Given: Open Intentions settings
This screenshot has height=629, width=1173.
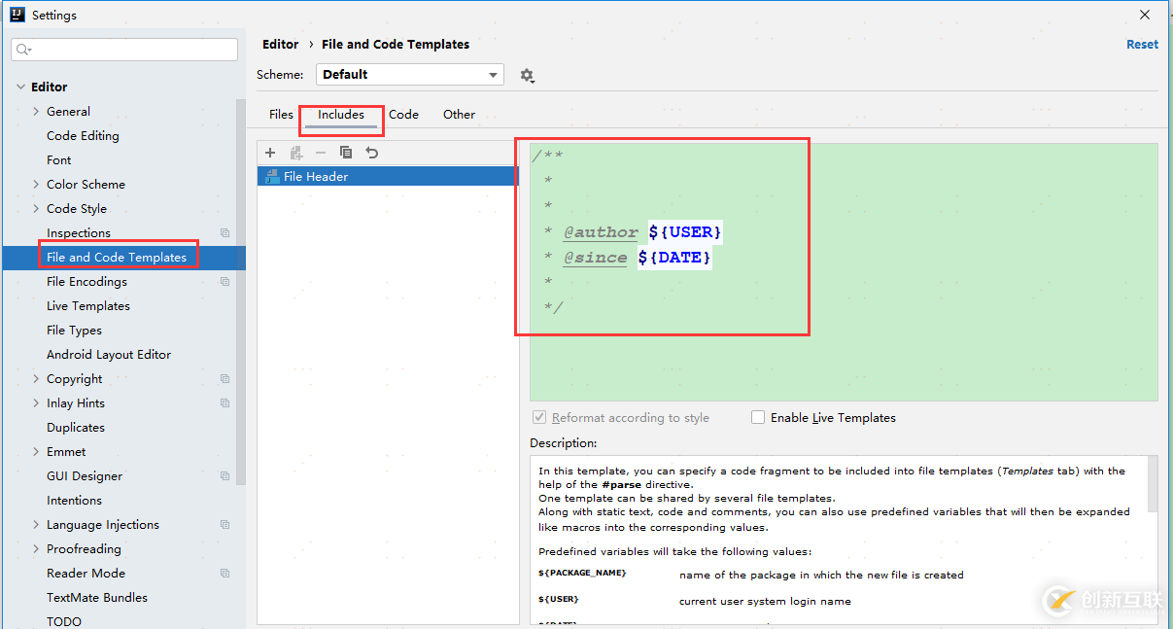Looking at the screenshot, I should (x=74, y=501).
